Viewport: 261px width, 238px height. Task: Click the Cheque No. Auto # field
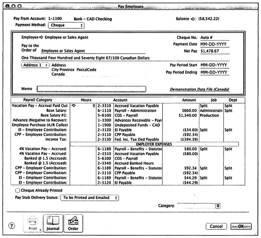pos(215,38)
